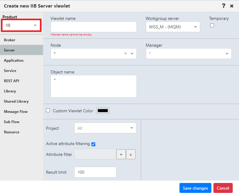Select Broker in the left menu
The width and height of the screenshot is (239, 195).
click(x=22, y=40)
